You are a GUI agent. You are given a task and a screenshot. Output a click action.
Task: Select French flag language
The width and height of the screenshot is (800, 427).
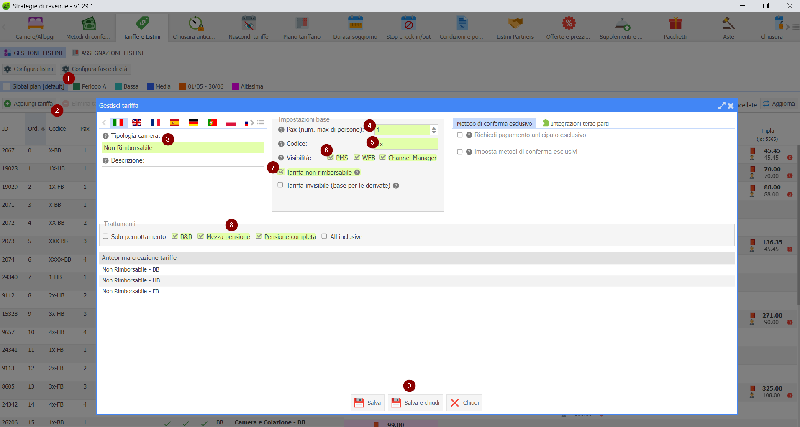pyautogui.click(x=156, y=123)
